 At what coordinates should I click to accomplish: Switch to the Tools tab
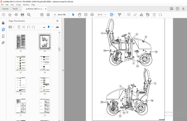pos(15,9)
